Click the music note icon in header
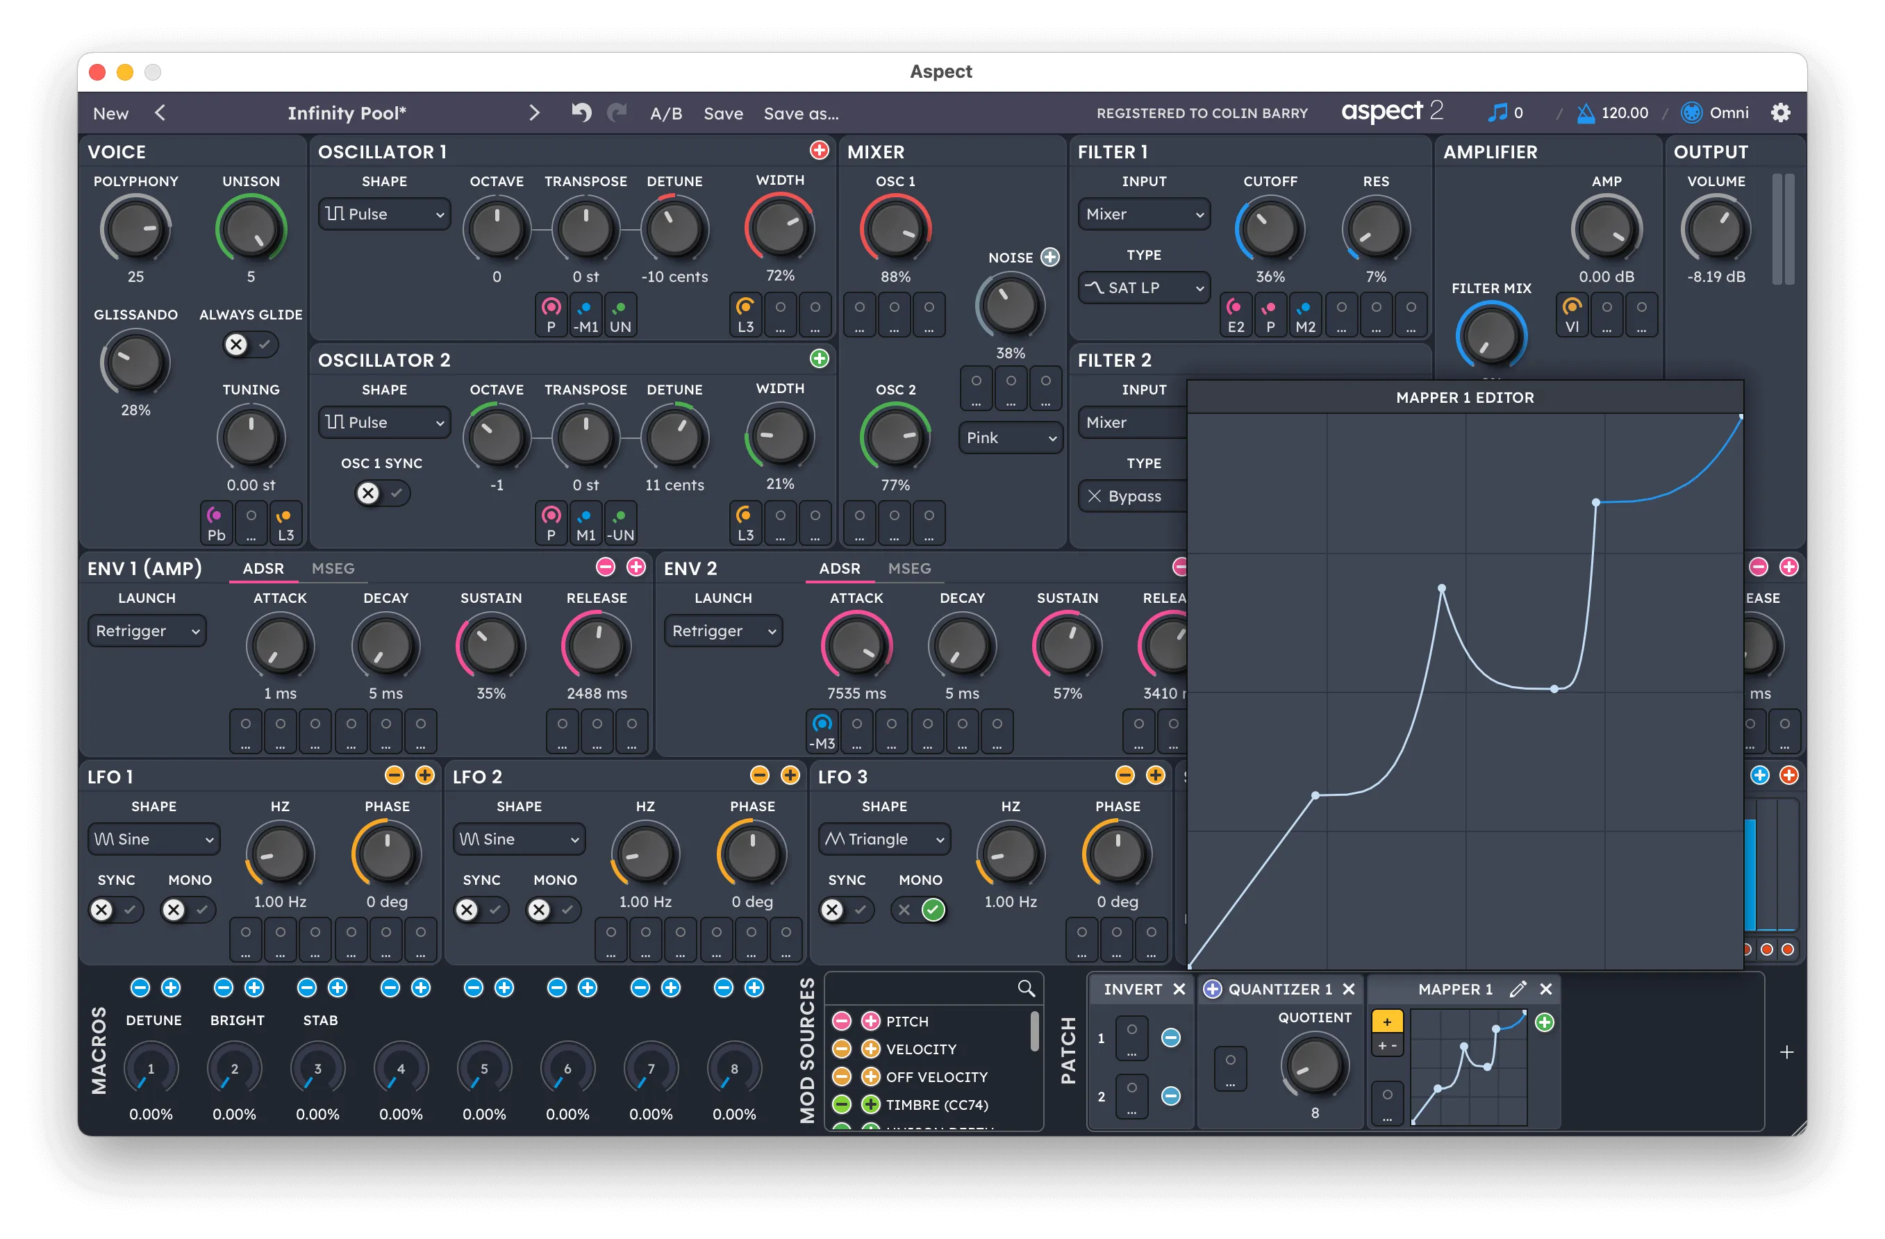This screenshot has height=1239, width=1885. click(1497, 113)
